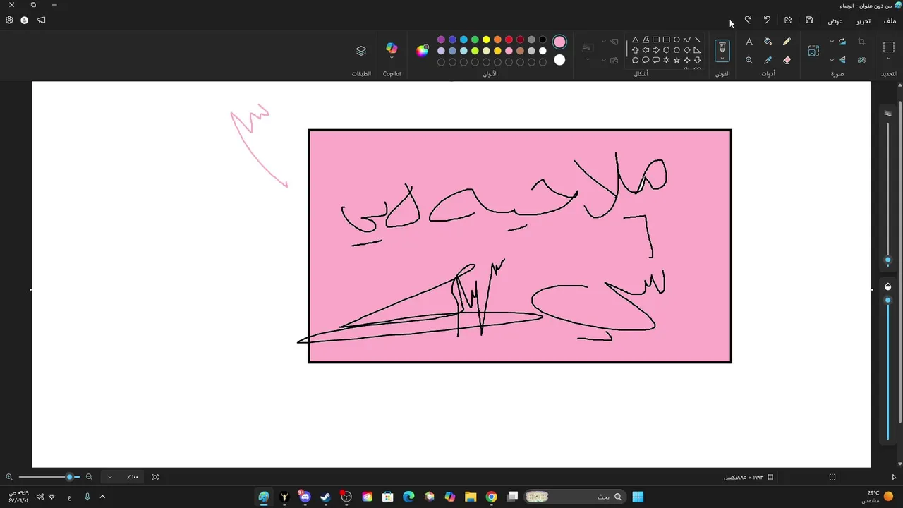Open Paint settings gear
903x508 pixels.
(9, 20)
